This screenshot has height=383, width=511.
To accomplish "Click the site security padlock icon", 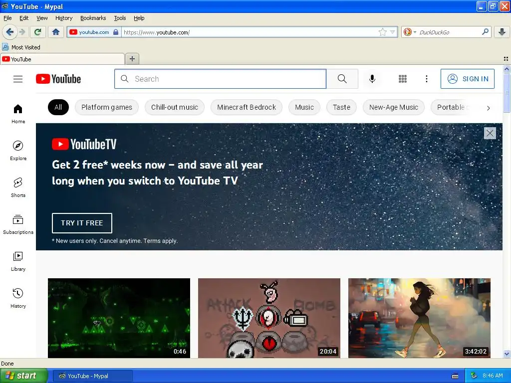I will 116,32.
